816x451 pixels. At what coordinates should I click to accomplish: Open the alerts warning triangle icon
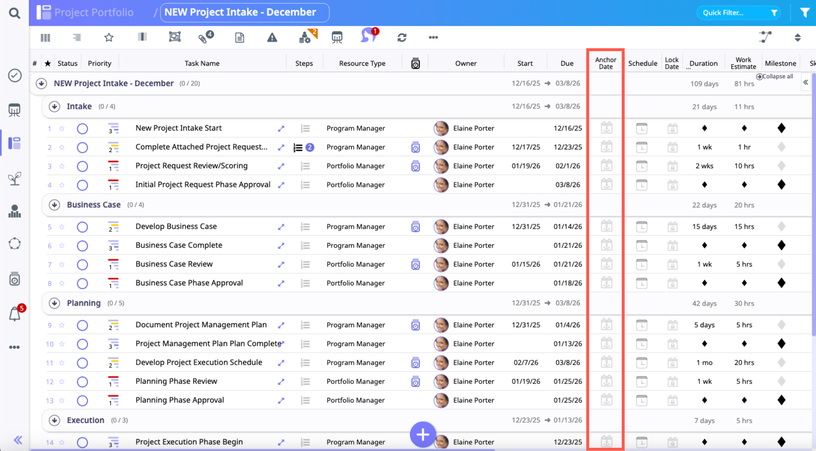tap(272, 38)
